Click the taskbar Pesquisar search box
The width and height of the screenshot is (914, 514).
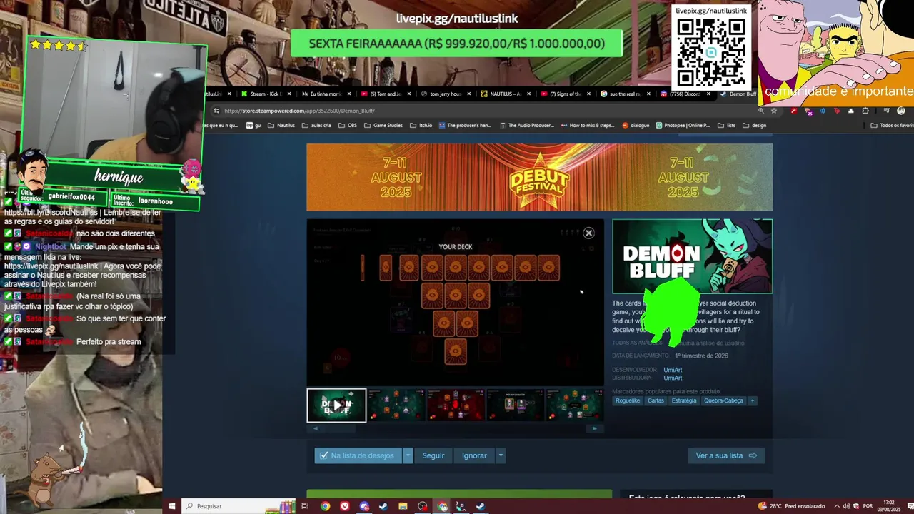point(239,506)
